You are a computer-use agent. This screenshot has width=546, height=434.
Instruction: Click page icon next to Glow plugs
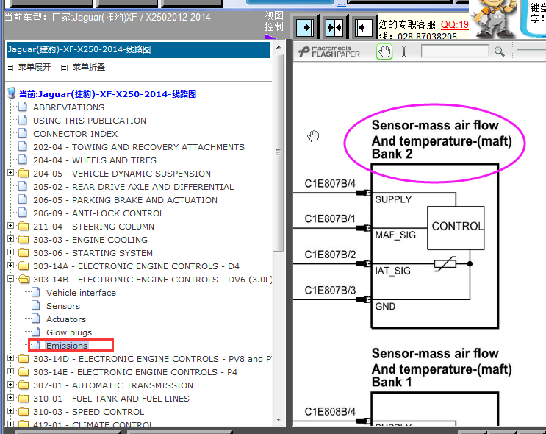(36, 332)
